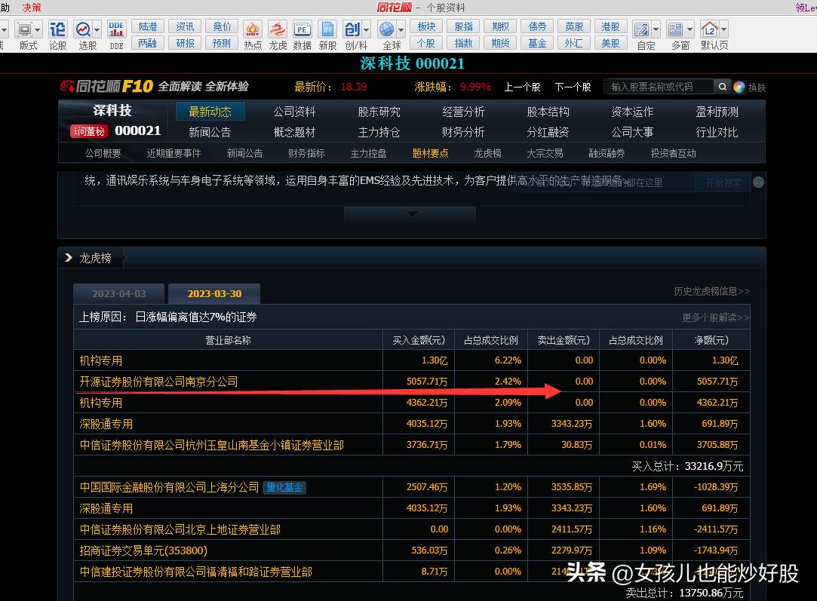Open the 全球 globe market icon

pos(387,30)
